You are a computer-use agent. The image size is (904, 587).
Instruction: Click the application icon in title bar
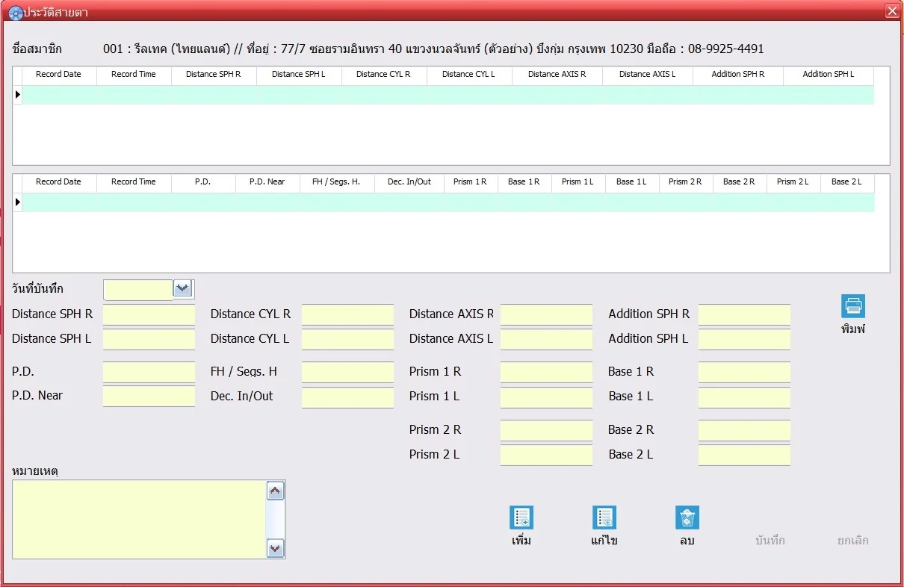15,12
